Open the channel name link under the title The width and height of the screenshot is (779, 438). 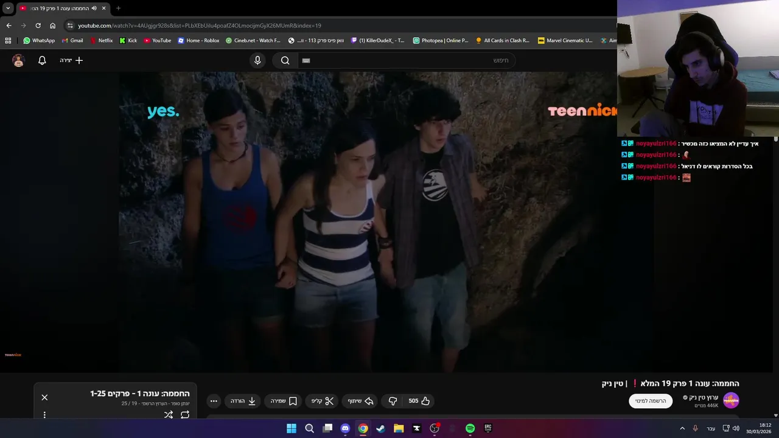pos(703,397)
